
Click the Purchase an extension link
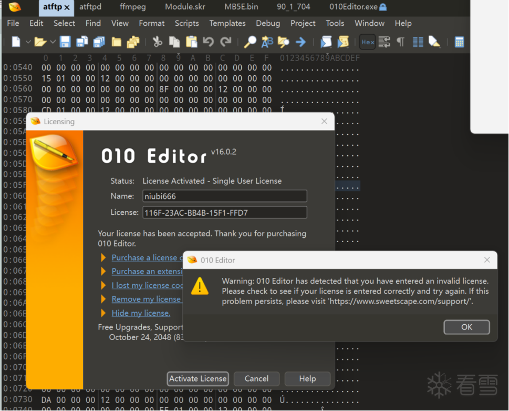click(x=148, y=271)
